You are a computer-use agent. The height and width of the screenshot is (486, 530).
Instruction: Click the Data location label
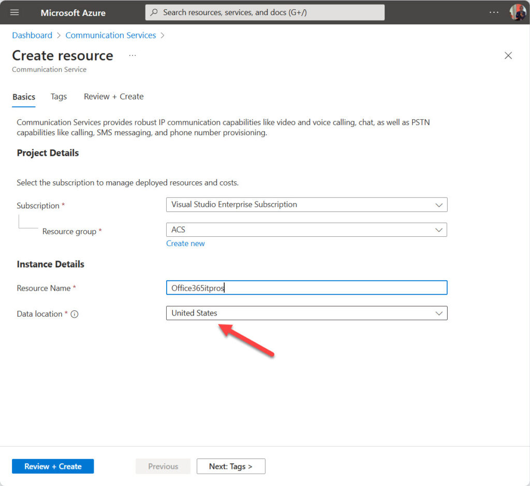point(39,314)
